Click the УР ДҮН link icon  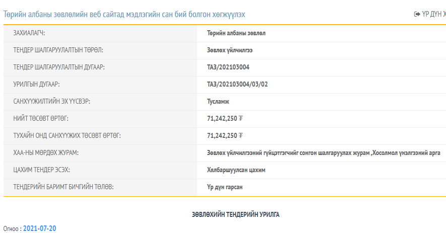417,14
